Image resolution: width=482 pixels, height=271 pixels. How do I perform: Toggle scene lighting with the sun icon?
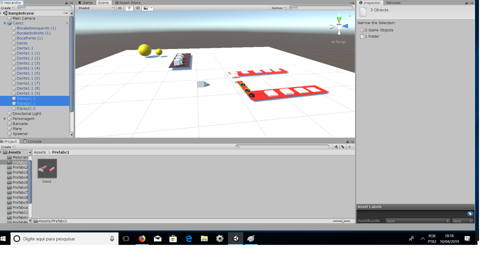click(129, 8)
